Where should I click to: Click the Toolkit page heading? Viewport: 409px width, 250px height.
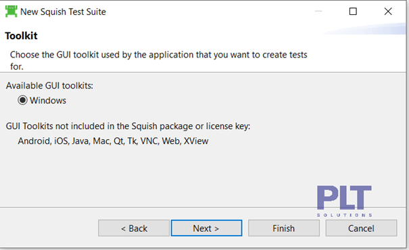(x=21, y=36)
